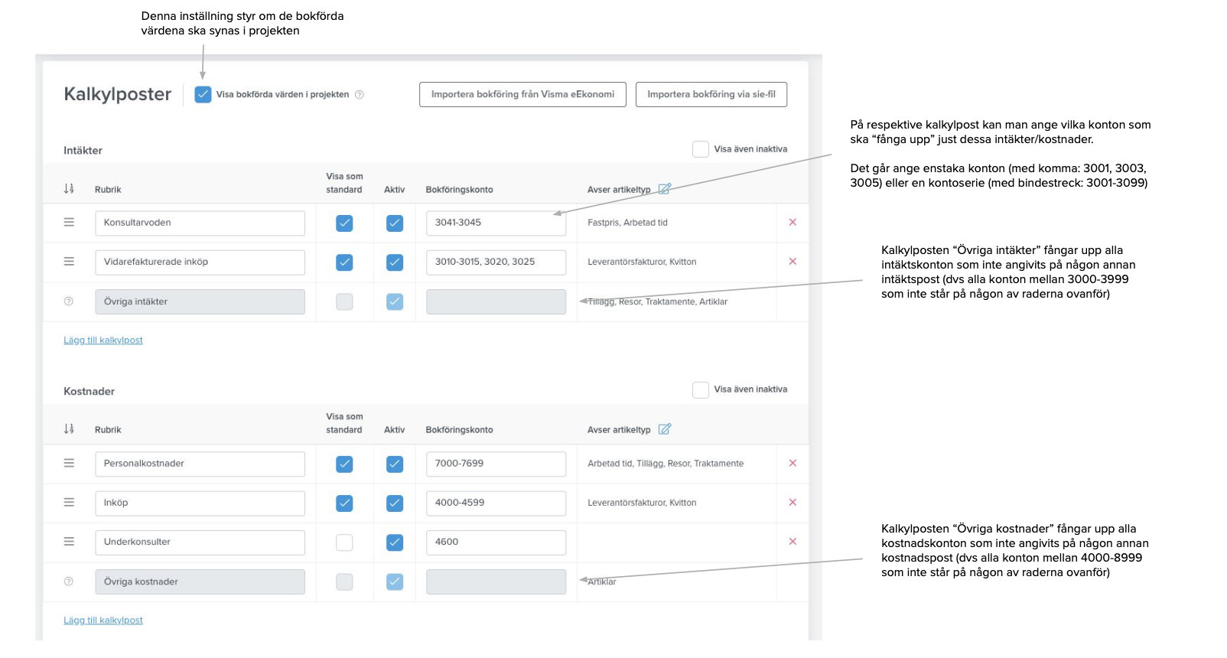Enable Visa även inaktiva under Intäkter
The width and height of the screenshot is (1227, 658).
(x=701, y=149)
